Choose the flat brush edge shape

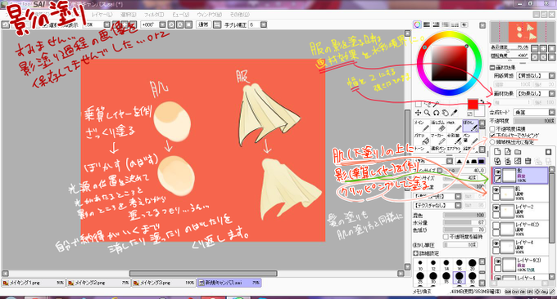[x=482, y=161]
